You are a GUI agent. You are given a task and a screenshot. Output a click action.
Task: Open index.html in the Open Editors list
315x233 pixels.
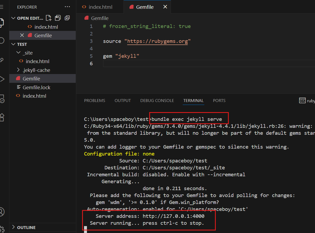pyautogui.click(x=43, y=27)
